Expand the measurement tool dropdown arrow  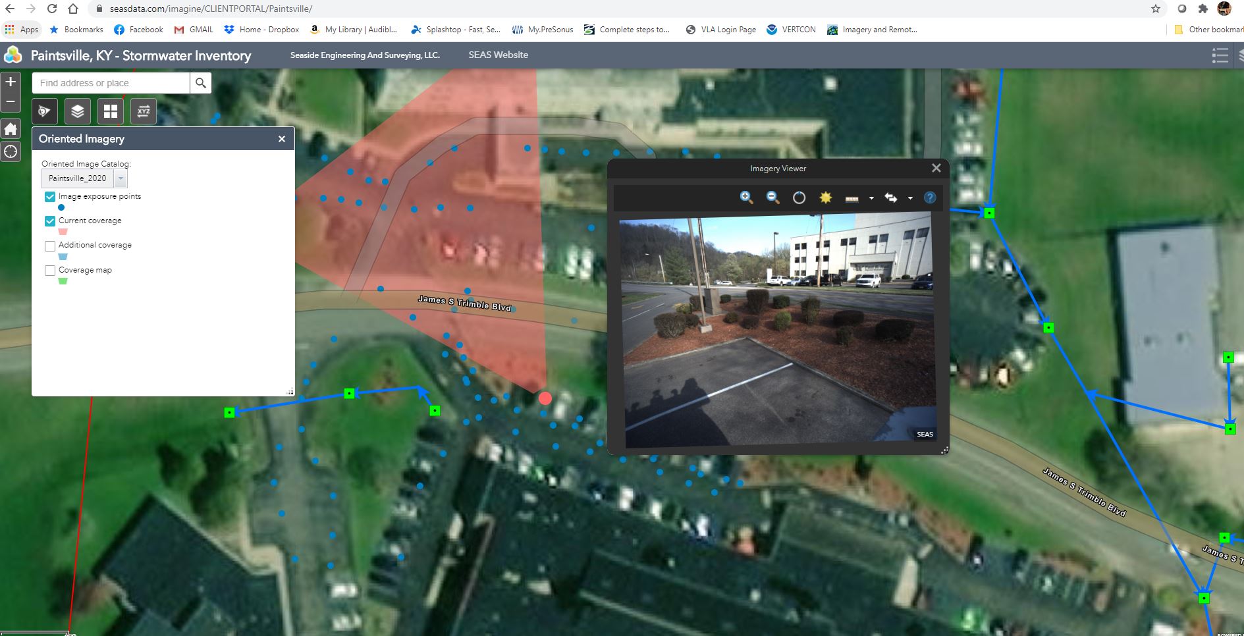click(x=871, y=198)
